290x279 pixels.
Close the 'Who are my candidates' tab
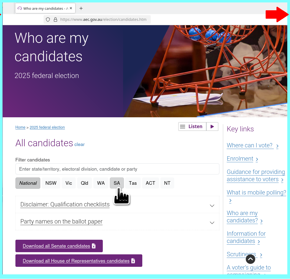pyautogui.click(x=71, y=8)
